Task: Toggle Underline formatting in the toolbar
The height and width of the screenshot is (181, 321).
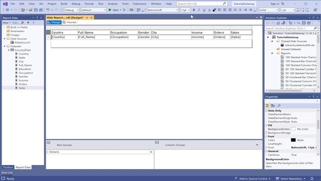Action: tap(204, 10)
